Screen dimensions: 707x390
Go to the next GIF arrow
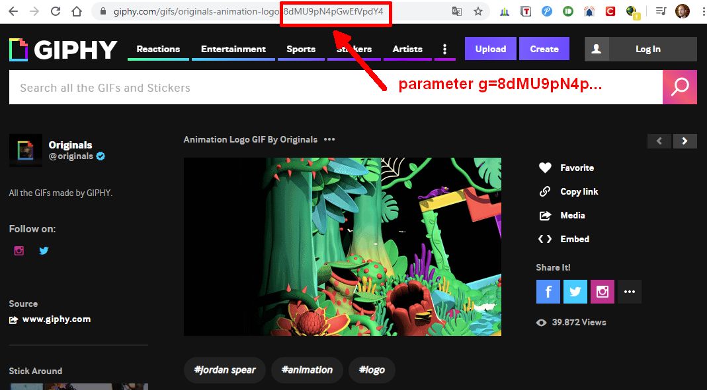click(x=685, y=141)
